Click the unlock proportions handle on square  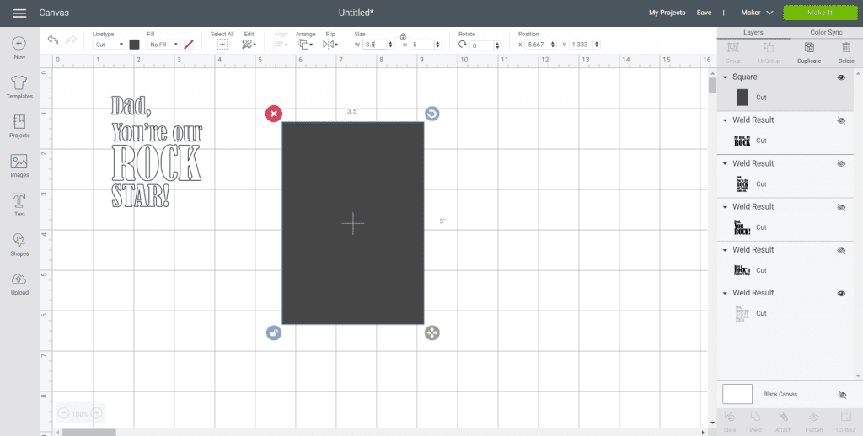(x=274, y=332)
